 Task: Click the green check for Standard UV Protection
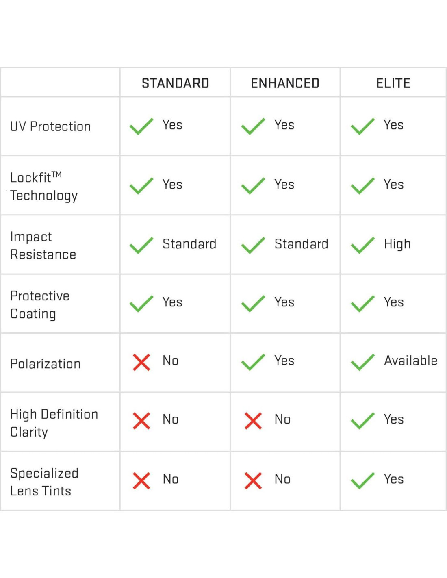(141, 126)
